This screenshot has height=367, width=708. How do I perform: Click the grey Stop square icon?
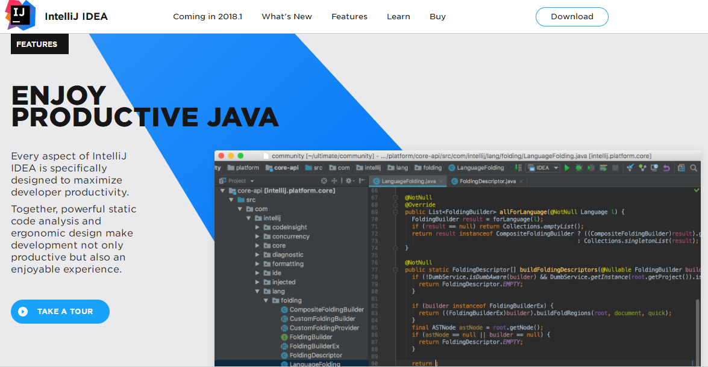pyautogui.click(x=615, y=168)
